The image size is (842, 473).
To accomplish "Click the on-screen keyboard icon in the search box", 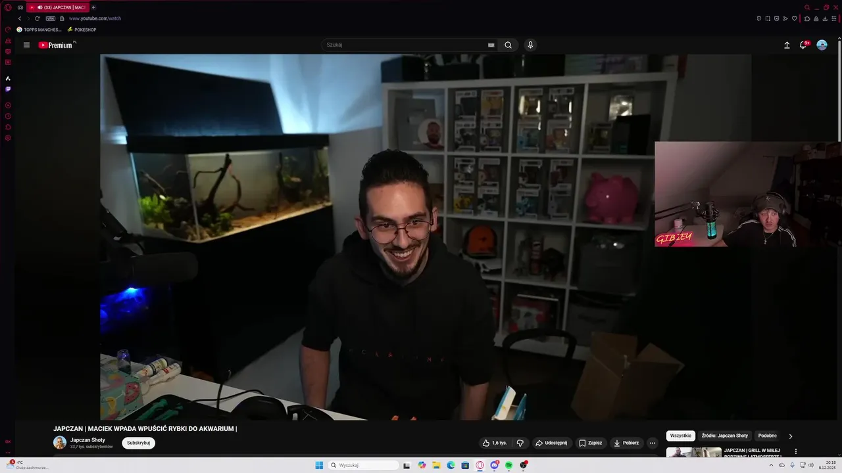I will [x=491, y=45].
